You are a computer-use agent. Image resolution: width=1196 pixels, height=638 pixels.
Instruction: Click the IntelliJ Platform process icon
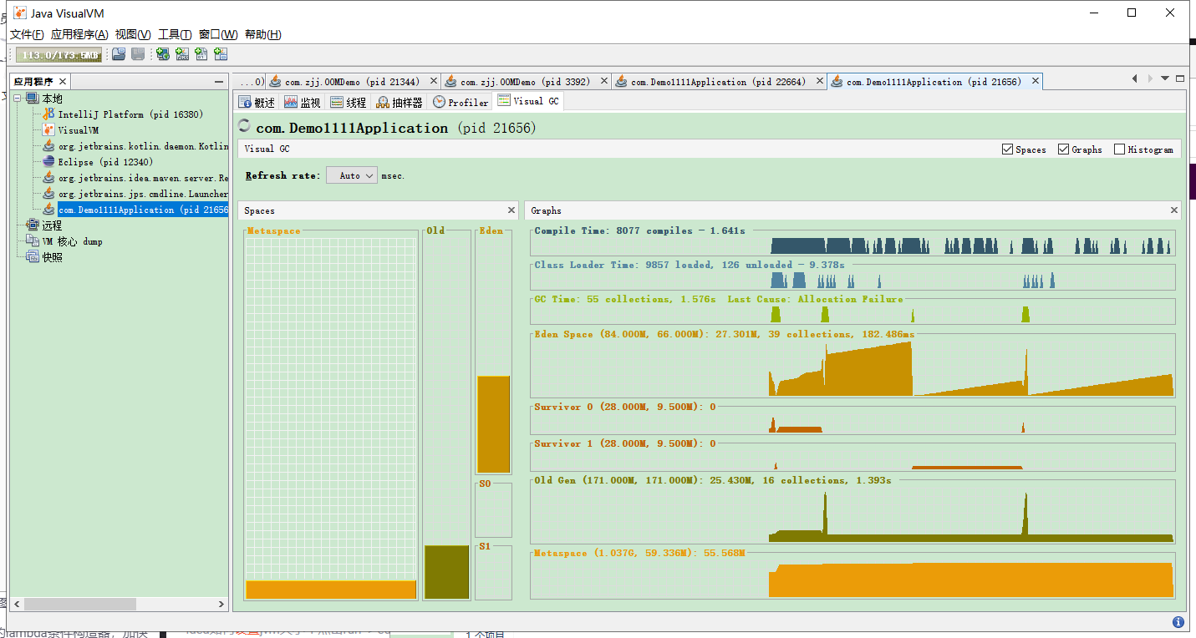pos(49,114)
